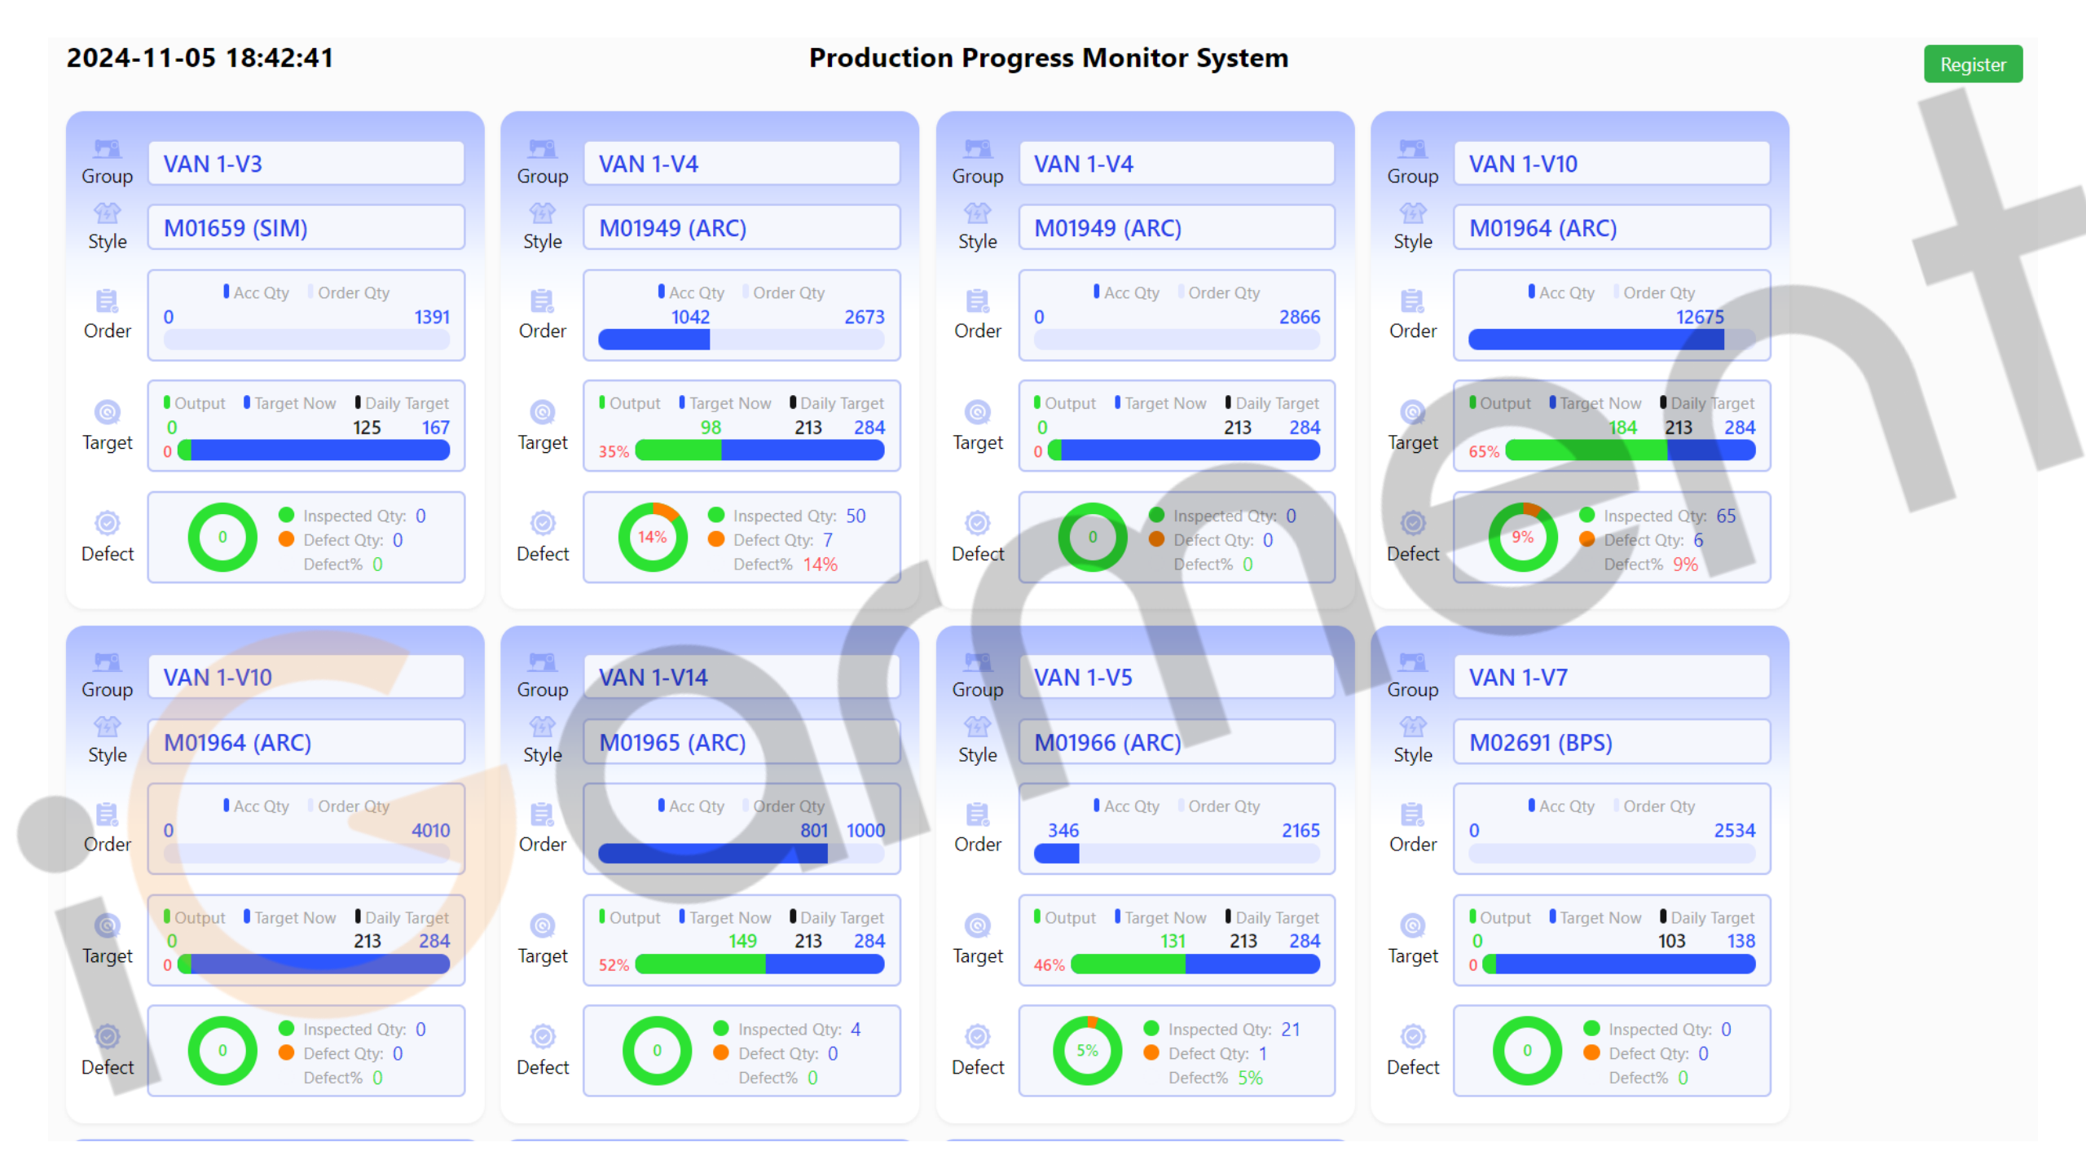Screen dimensions: 2086x1173
Task: Click Target icon in VAN 1-V7 card
Action: coord(1412,925)
